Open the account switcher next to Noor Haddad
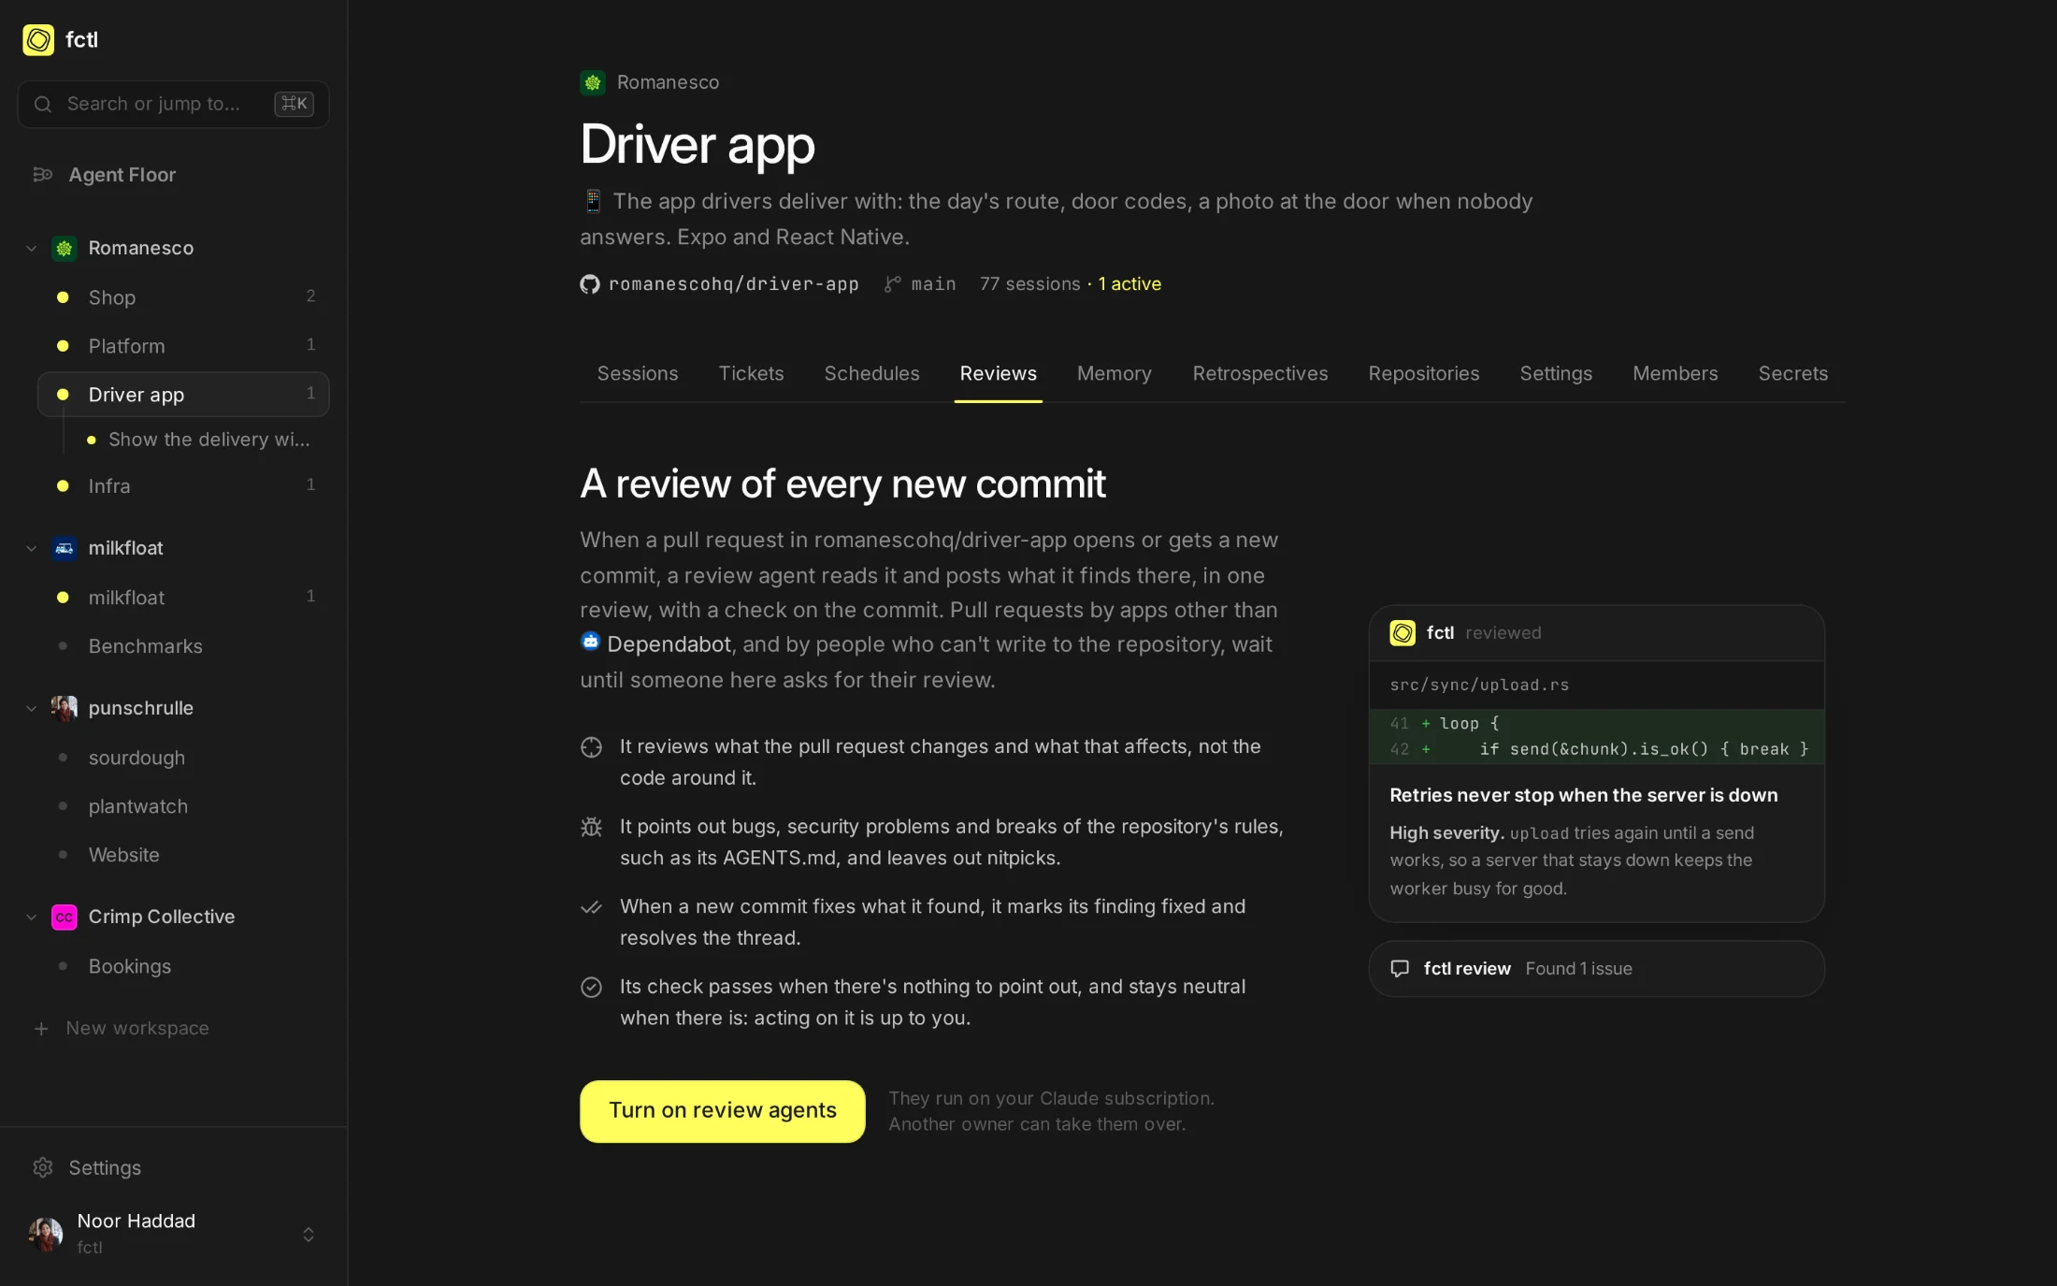Screen dimensions: 2057x1286 pyautogui.click(x=309, y=1235)
